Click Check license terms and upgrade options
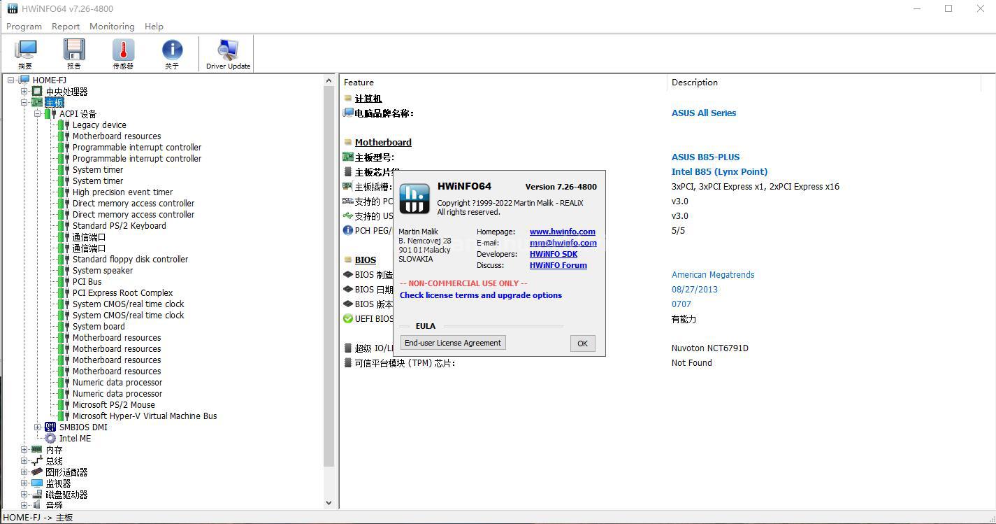The width and height of the screenshot is (996, 524). [x=481, y=295]
